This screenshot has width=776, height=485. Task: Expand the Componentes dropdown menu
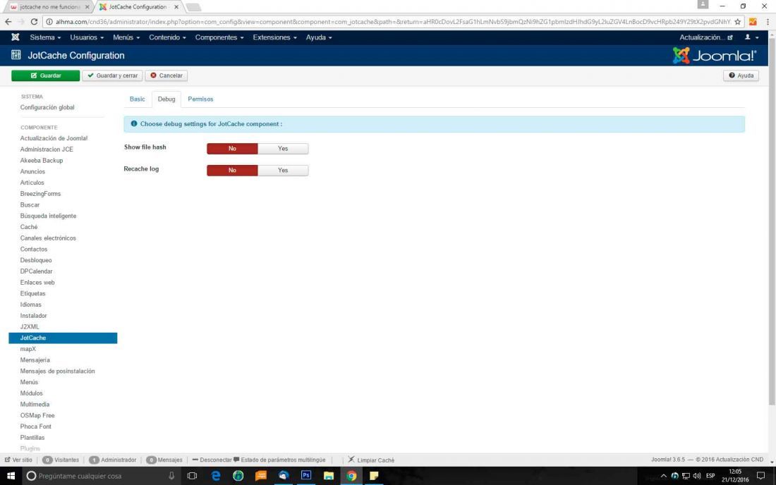pos(219,37)
